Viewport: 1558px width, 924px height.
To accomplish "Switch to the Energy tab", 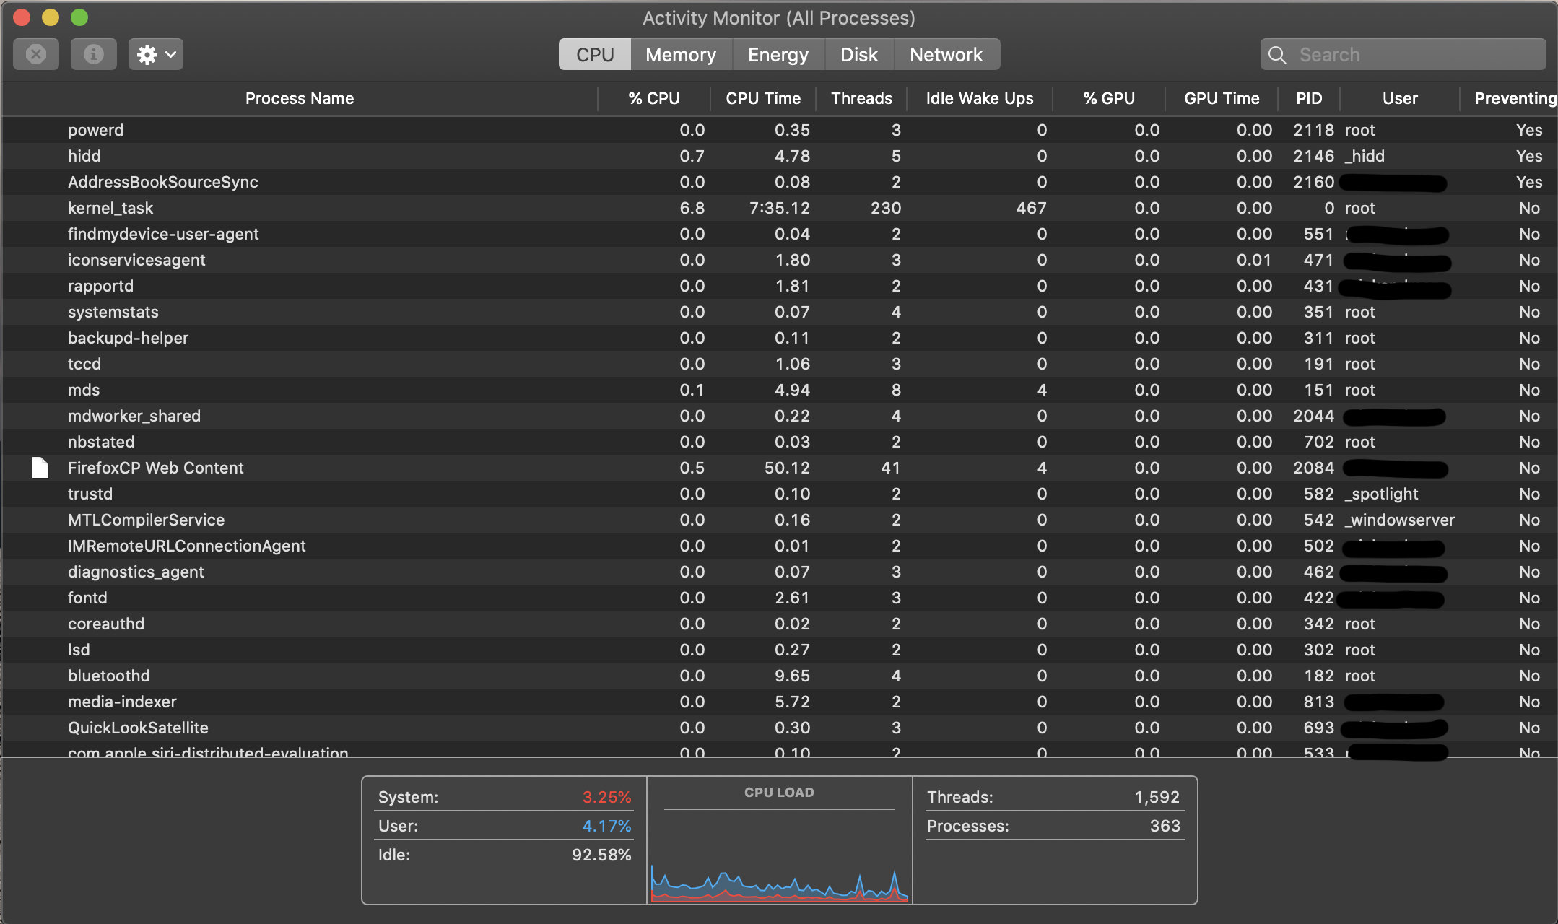I will 778,55.
